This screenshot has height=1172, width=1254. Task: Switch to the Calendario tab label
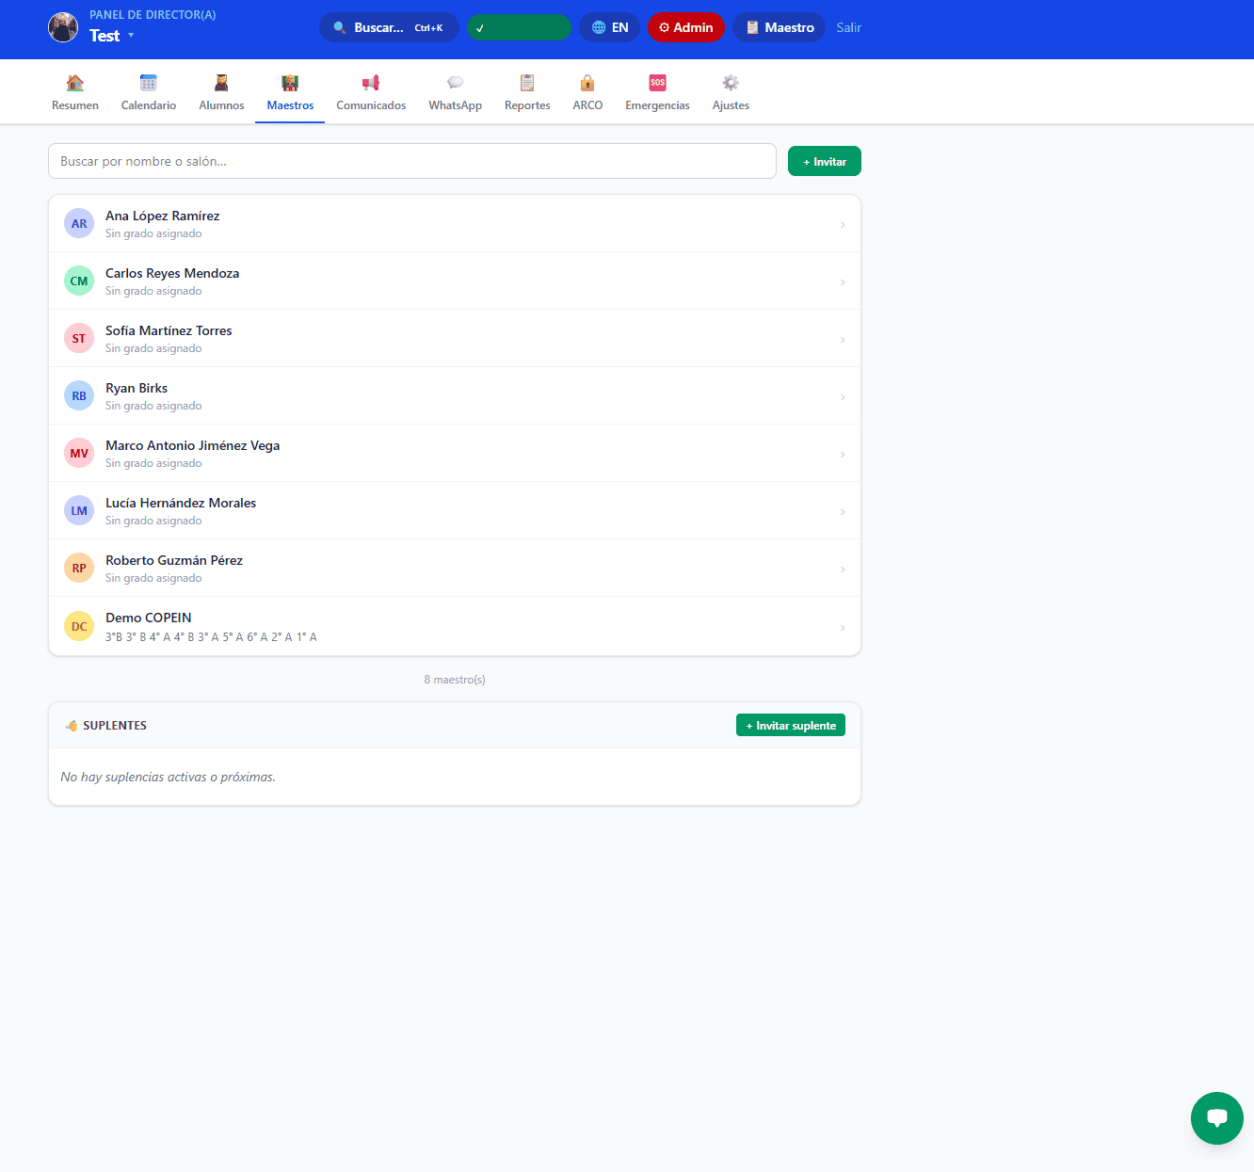click(x=149, y=105)
